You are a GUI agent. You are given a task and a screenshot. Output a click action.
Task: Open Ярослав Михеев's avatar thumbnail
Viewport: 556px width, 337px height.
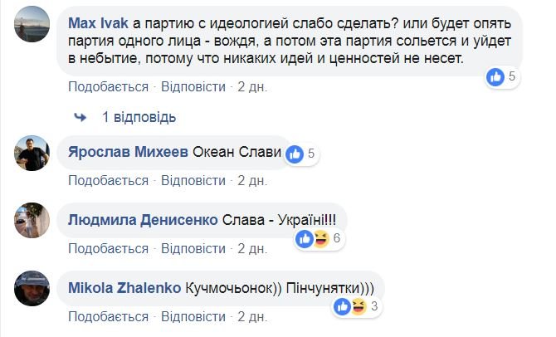tap(32, 154)
